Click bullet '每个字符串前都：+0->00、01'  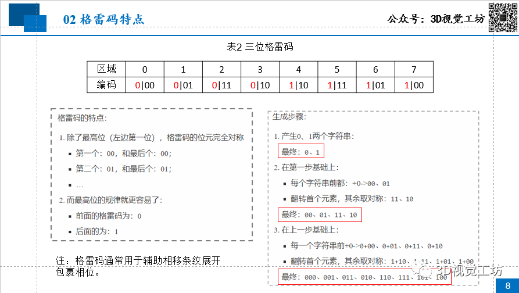coord(340,183)
